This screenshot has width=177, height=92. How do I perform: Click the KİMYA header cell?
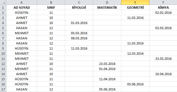coord(163,7)
